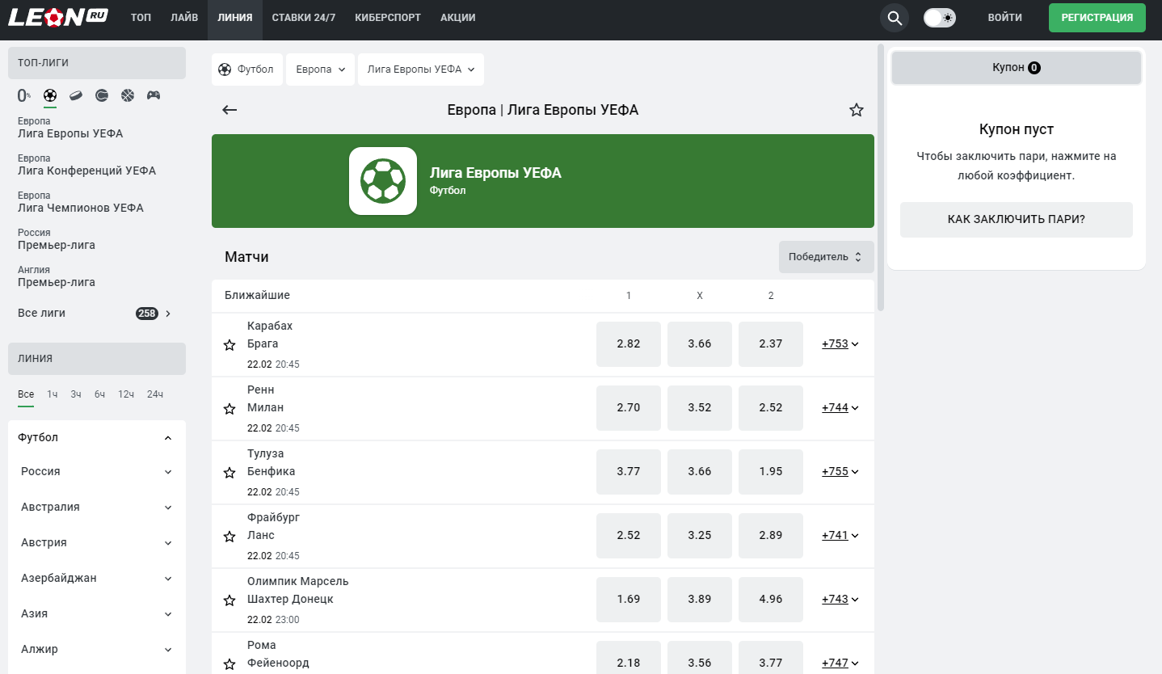The width and height of the screenshot is (1162, 674).
Task: Open Лига Чемпионов УЕФА in top leagues
Action: (81, 202)
